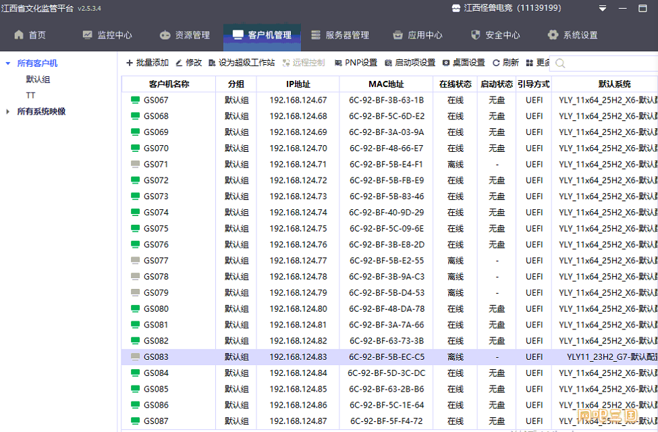This screenshot has height=432, width=658.
Task: Click the 设为超级工作站 icon
Action: (212, 63)
